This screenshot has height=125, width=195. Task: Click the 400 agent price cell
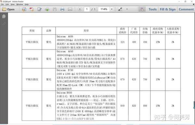(134, 42)
